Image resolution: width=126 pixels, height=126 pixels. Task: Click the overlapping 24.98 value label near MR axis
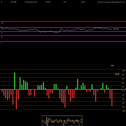(x=117, y=74)
